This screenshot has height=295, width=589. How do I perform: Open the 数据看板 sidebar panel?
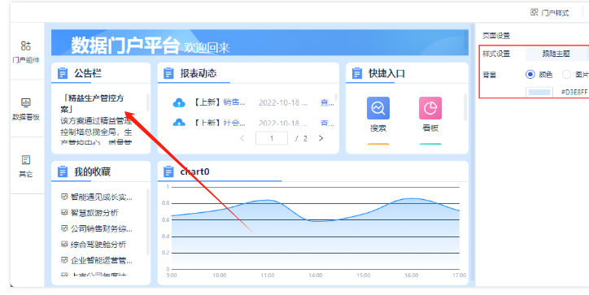(26, 109)
